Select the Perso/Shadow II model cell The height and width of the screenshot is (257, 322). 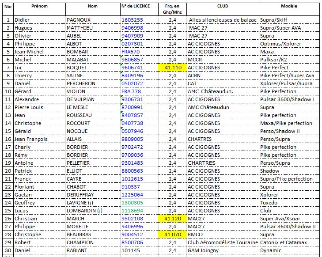point(289,131)
